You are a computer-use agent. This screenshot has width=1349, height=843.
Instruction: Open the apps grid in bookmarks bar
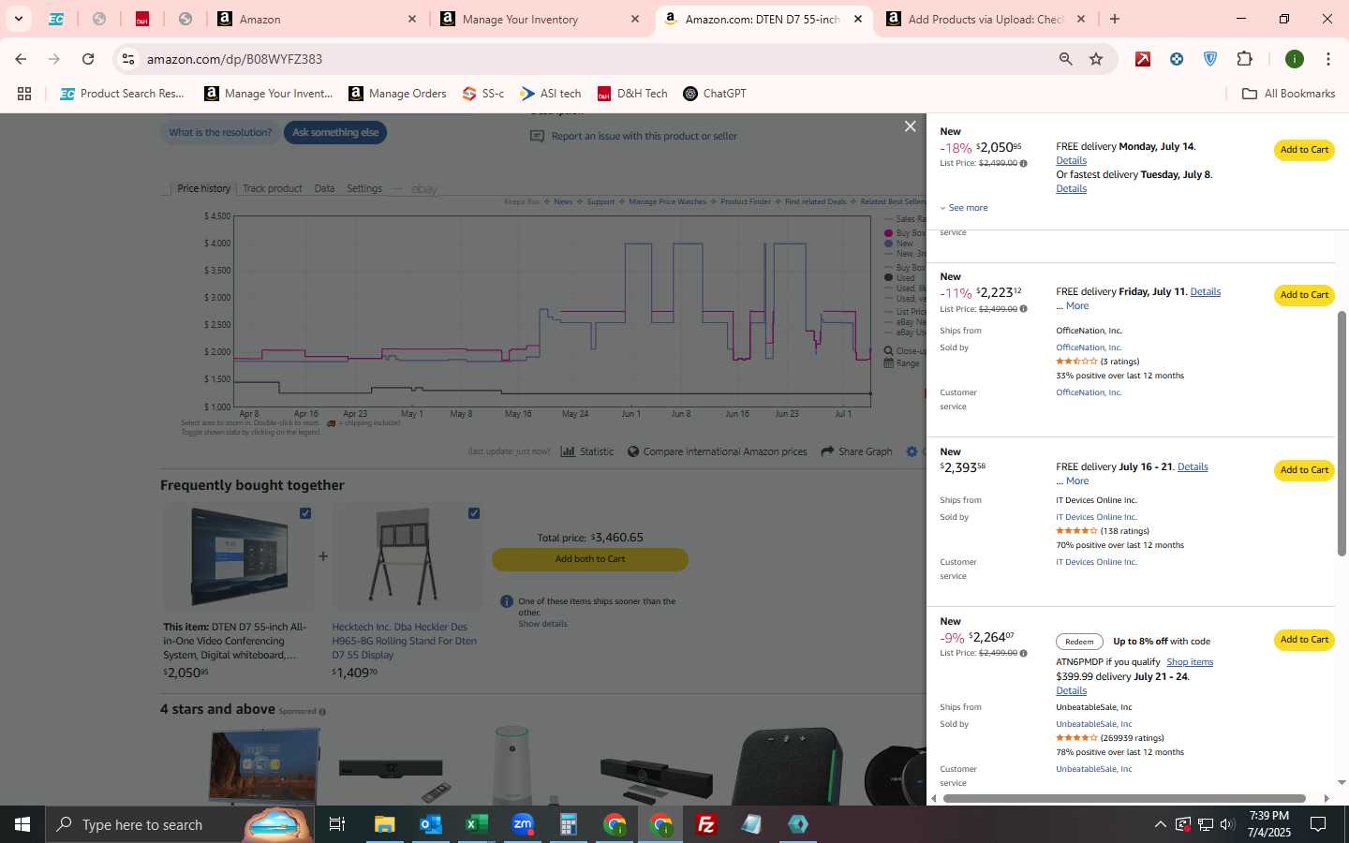pyautogui.click(x=24, y=94)
